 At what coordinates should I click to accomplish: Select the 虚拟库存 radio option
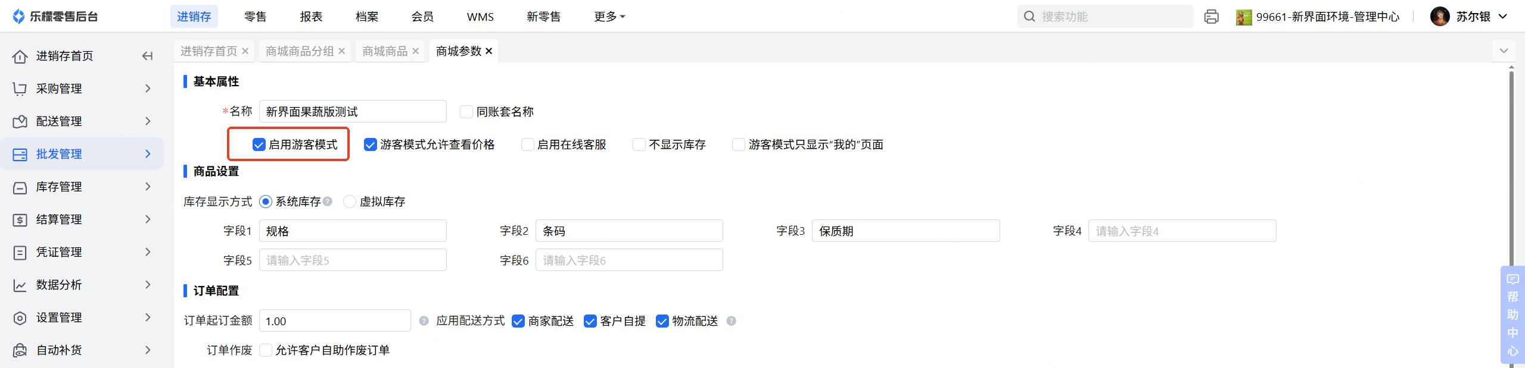(350, 202)
